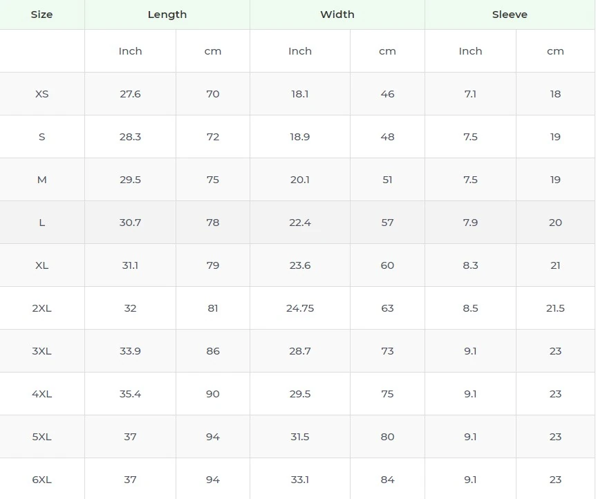The width and height of the screenshot is (596, 499).
Task: Click the Length column header
Action: coord(167,15)
